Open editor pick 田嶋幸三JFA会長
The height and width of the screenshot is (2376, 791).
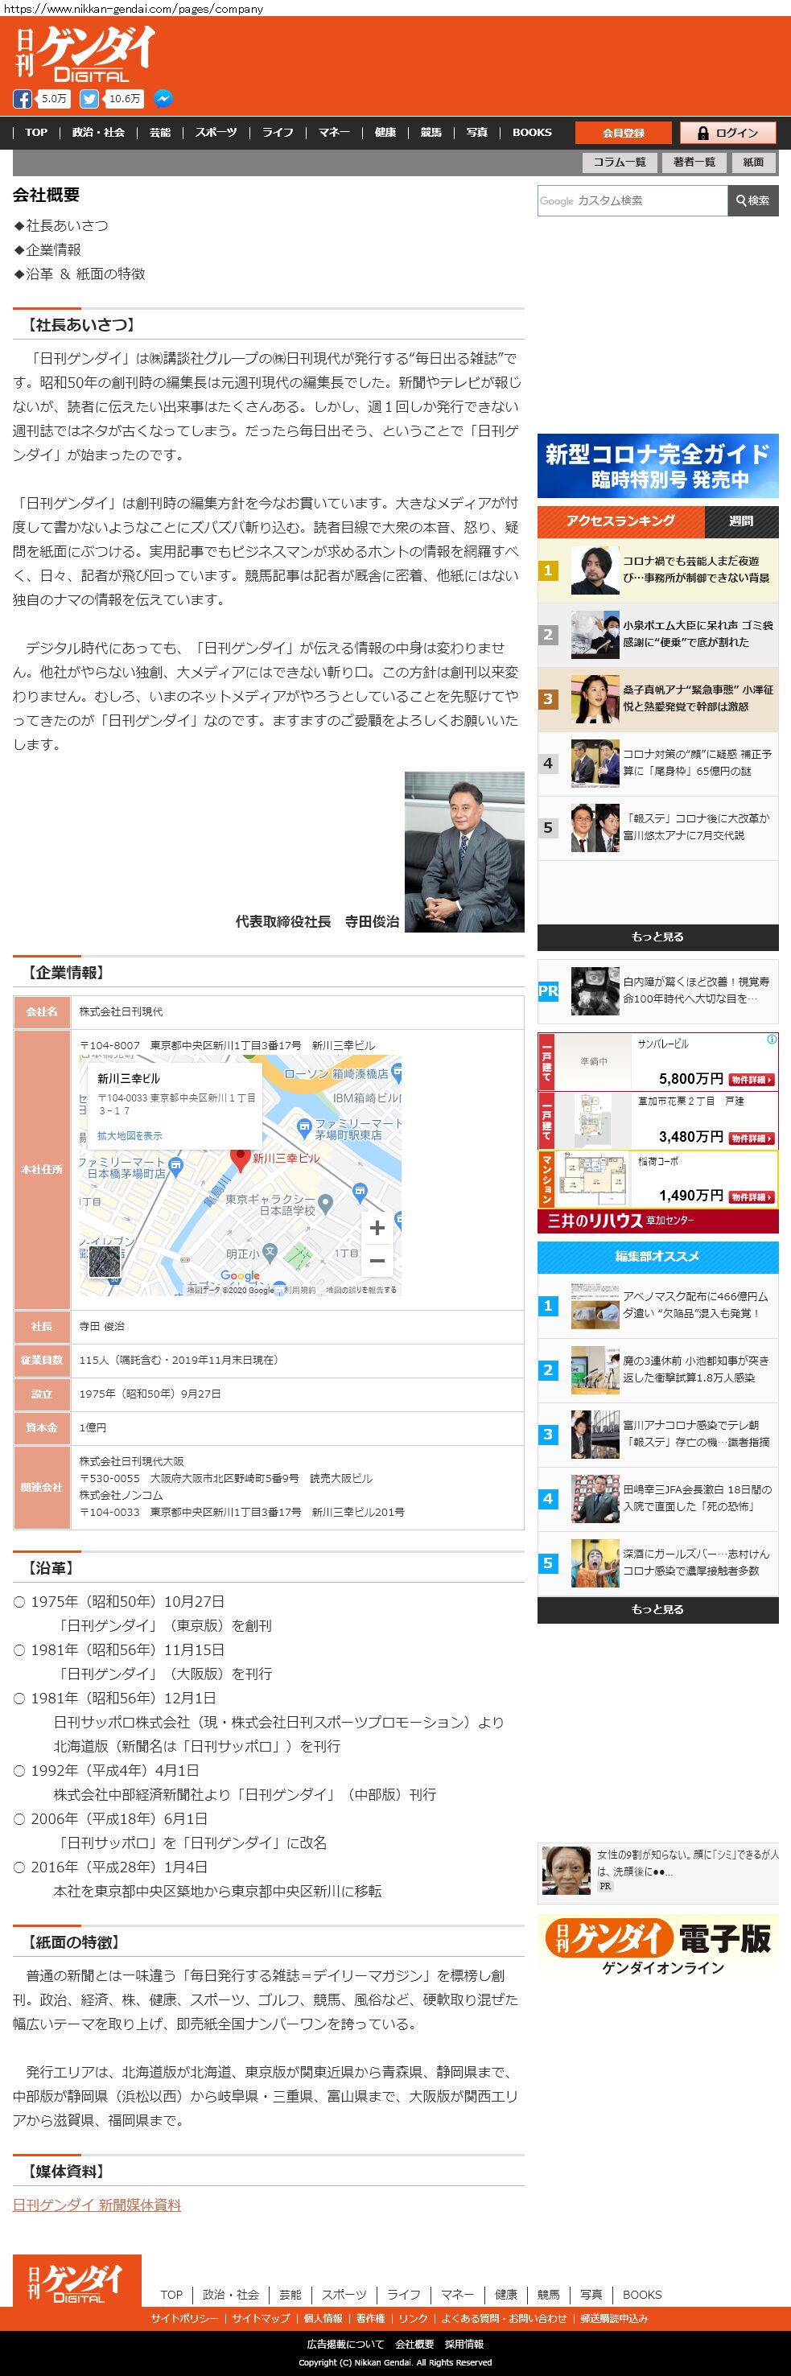[658, 1498]
